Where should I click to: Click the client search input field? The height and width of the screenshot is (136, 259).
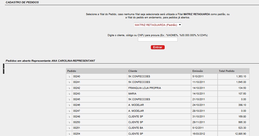tap(158, 39)
